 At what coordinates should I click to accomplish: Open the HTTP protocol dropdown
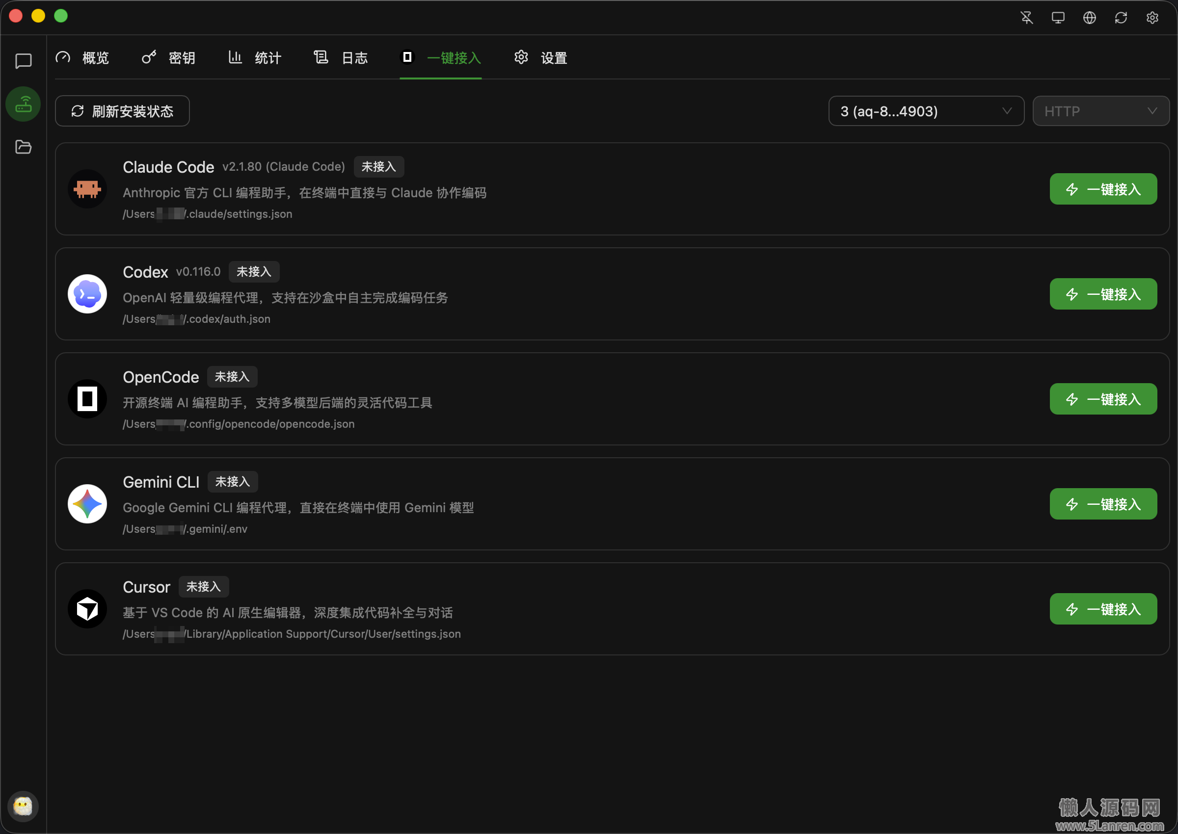[x=1100, y=111]
